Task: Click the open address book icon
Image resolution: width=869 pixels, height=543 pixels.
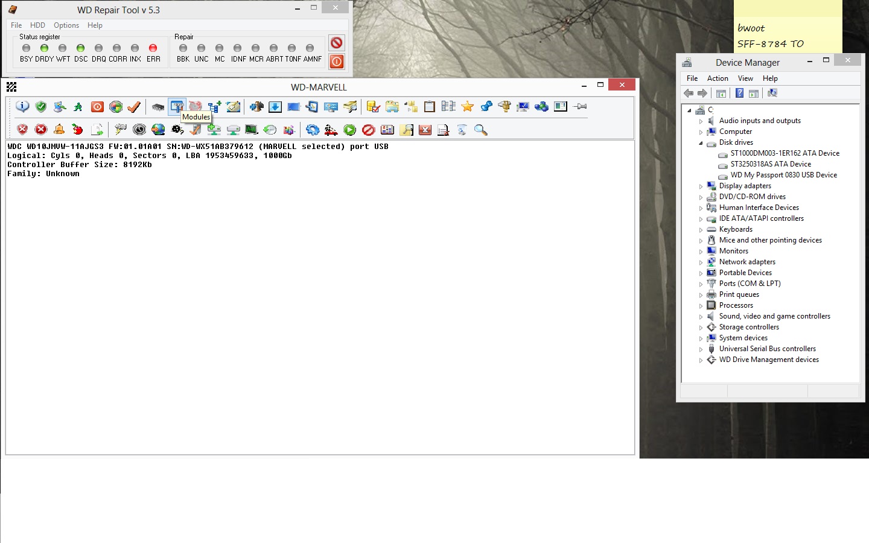Action: (x=387, y=130)
